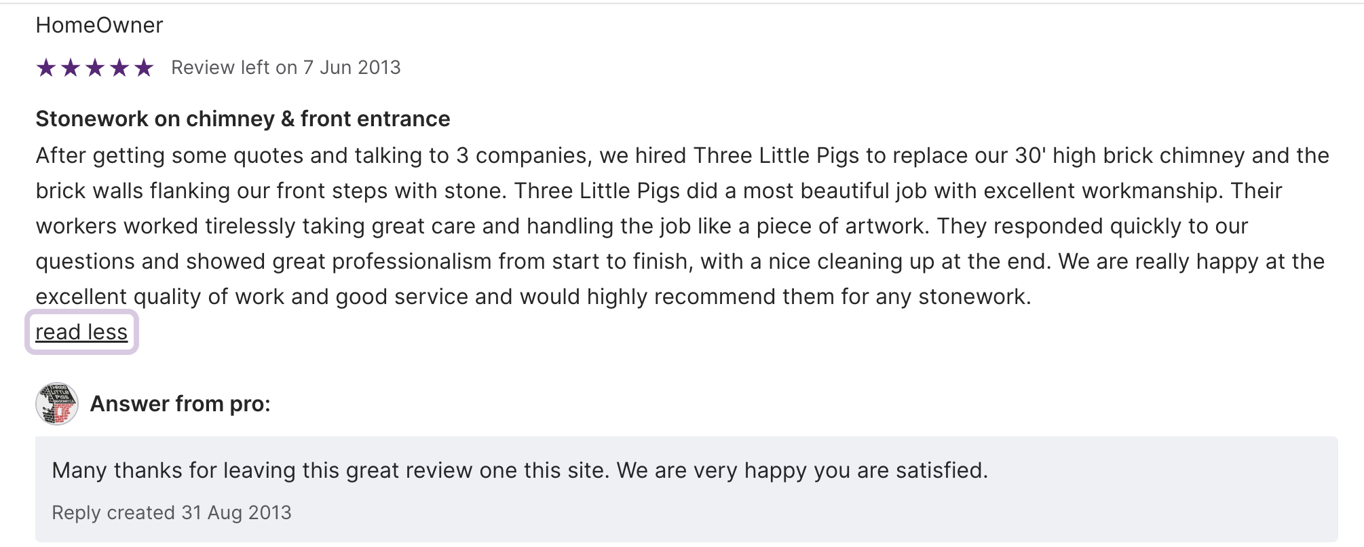Click the review line starting "brick walls flanking"

(x=658, y=191)
